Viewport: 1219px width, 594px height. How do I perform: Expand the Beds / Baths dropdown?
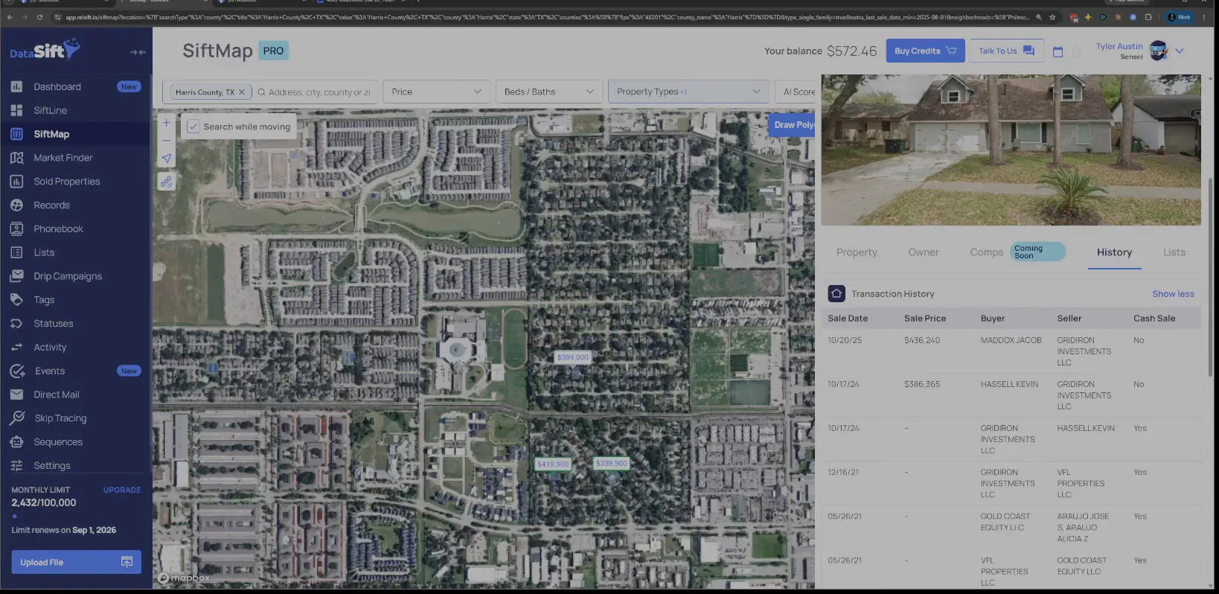tap(549, 92)
